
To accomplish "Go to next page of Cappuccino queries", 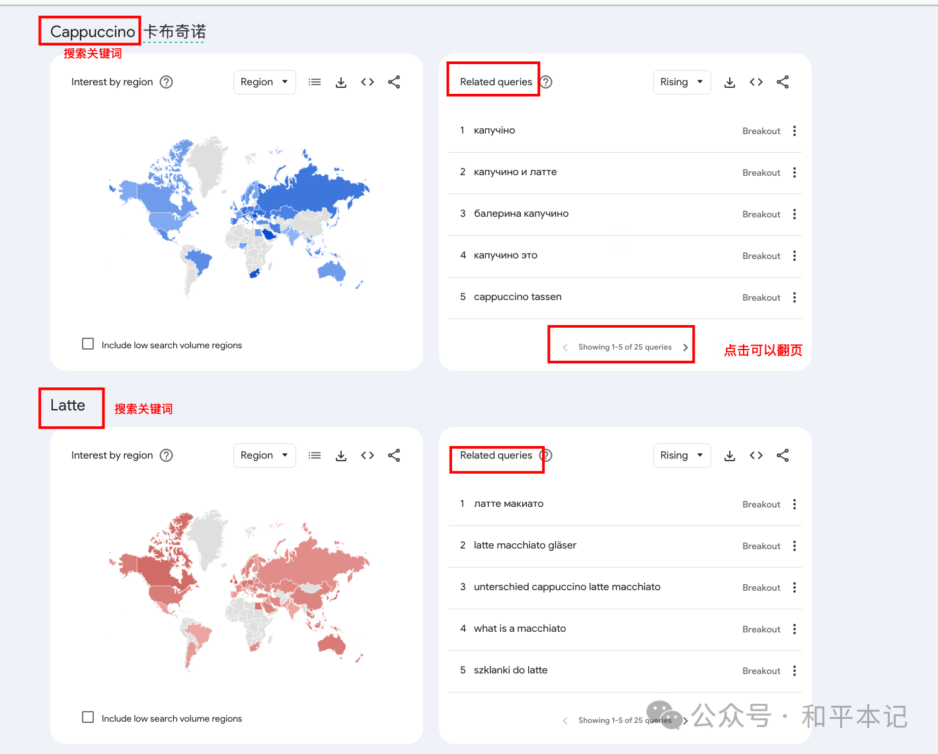I will pyautogui.click(x=685, y=348).
